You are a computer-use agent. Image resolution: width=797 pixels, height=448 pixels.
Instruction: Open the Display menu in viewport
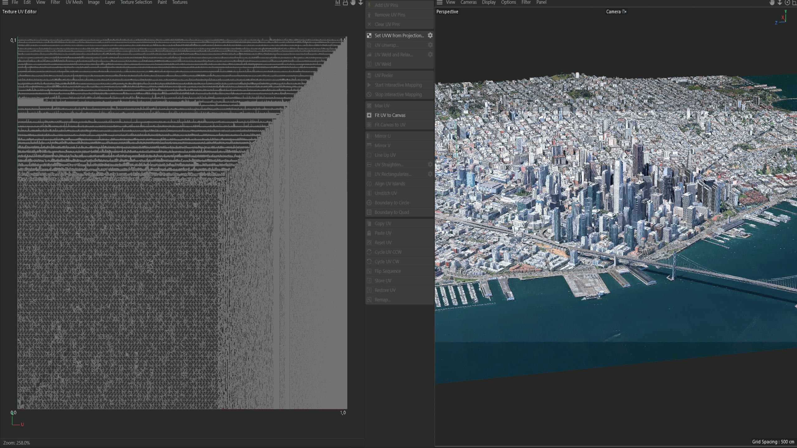pyautogui.click(x=489, y=2)
